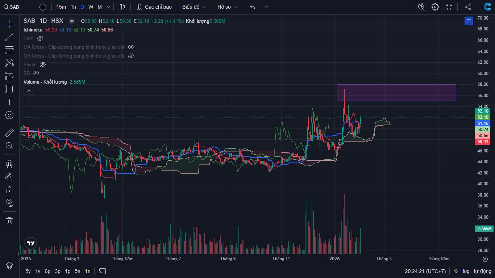
Task: Pick the ruler measure tool
Action: (9, 133)
